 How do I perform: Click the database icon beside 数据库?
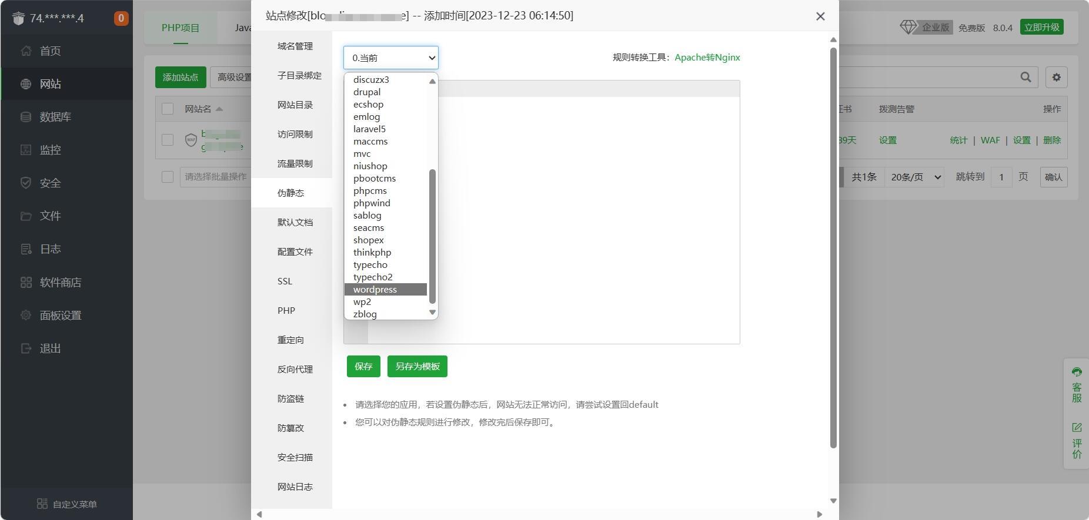click(26, 117)
